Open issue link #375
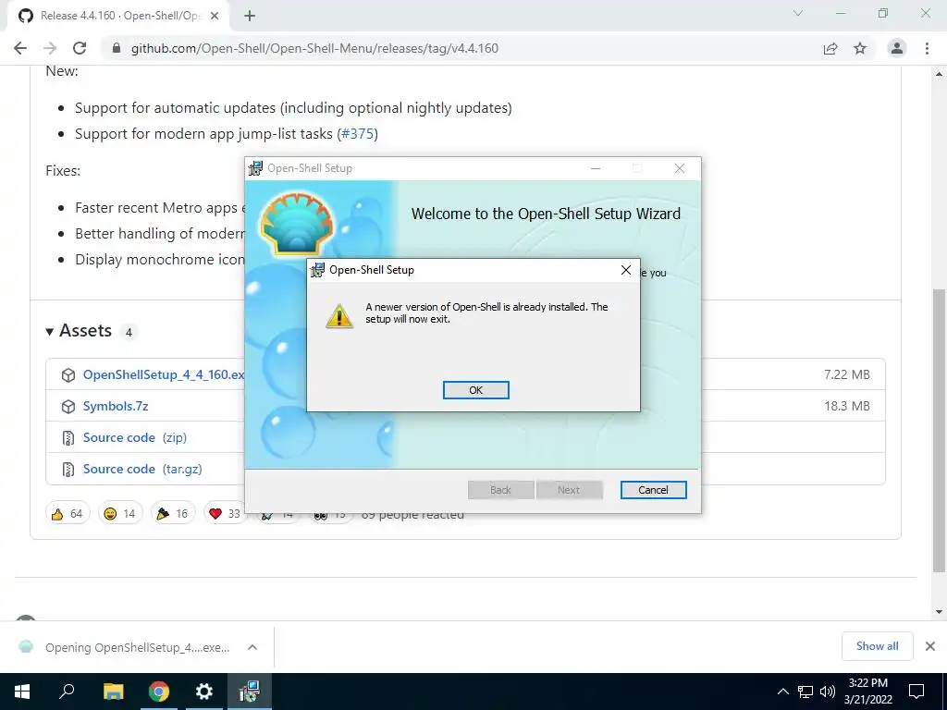The image size is (947, 710). click(x=358, y=133)
